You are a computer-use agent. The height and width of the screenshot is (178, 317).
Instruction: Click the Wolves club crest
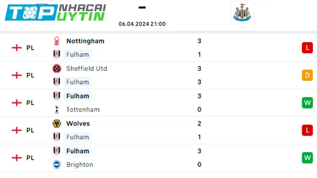pyautogui.click(x=57, y=123)
